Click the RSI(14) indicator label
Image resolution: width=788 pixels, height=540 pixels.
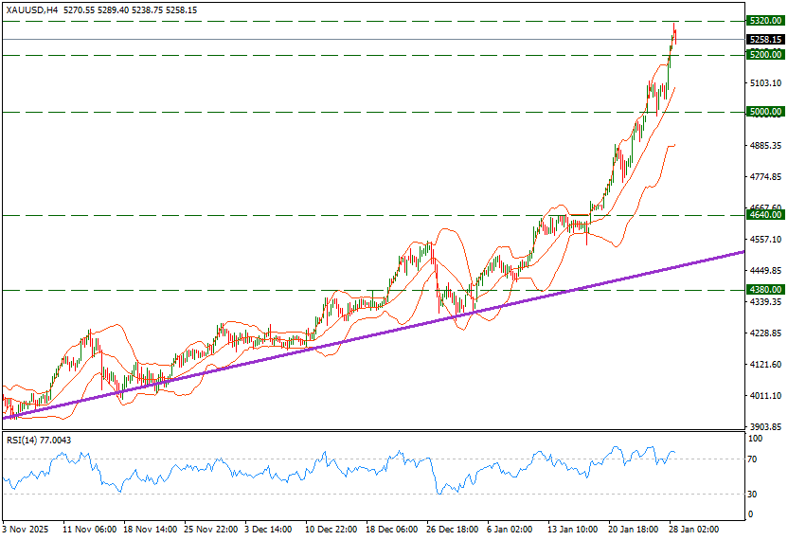(38, 440)
